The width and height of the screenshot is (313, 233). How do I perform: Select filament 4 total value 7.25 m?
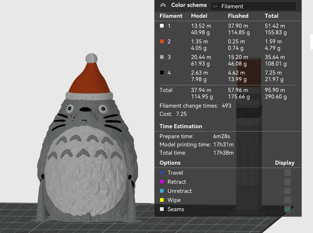273,73
